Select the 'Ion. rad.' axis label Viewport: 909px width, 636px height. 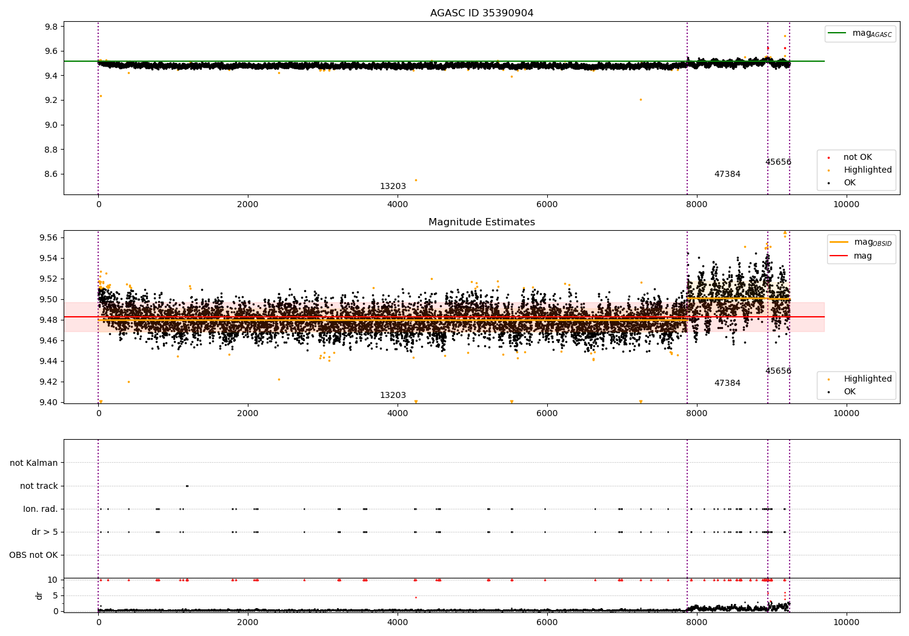[41, 509]
